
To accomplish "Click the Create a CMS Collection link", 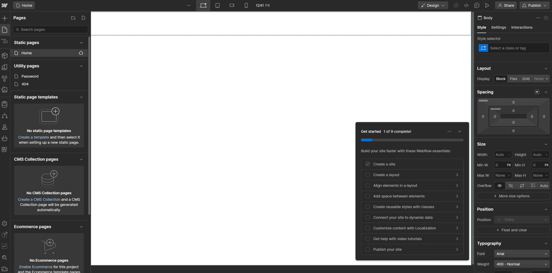I will point(39,200).
